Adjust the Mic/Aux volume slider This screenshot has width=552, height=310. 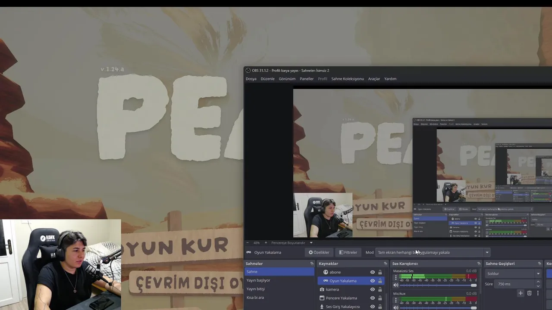point(438,307)
